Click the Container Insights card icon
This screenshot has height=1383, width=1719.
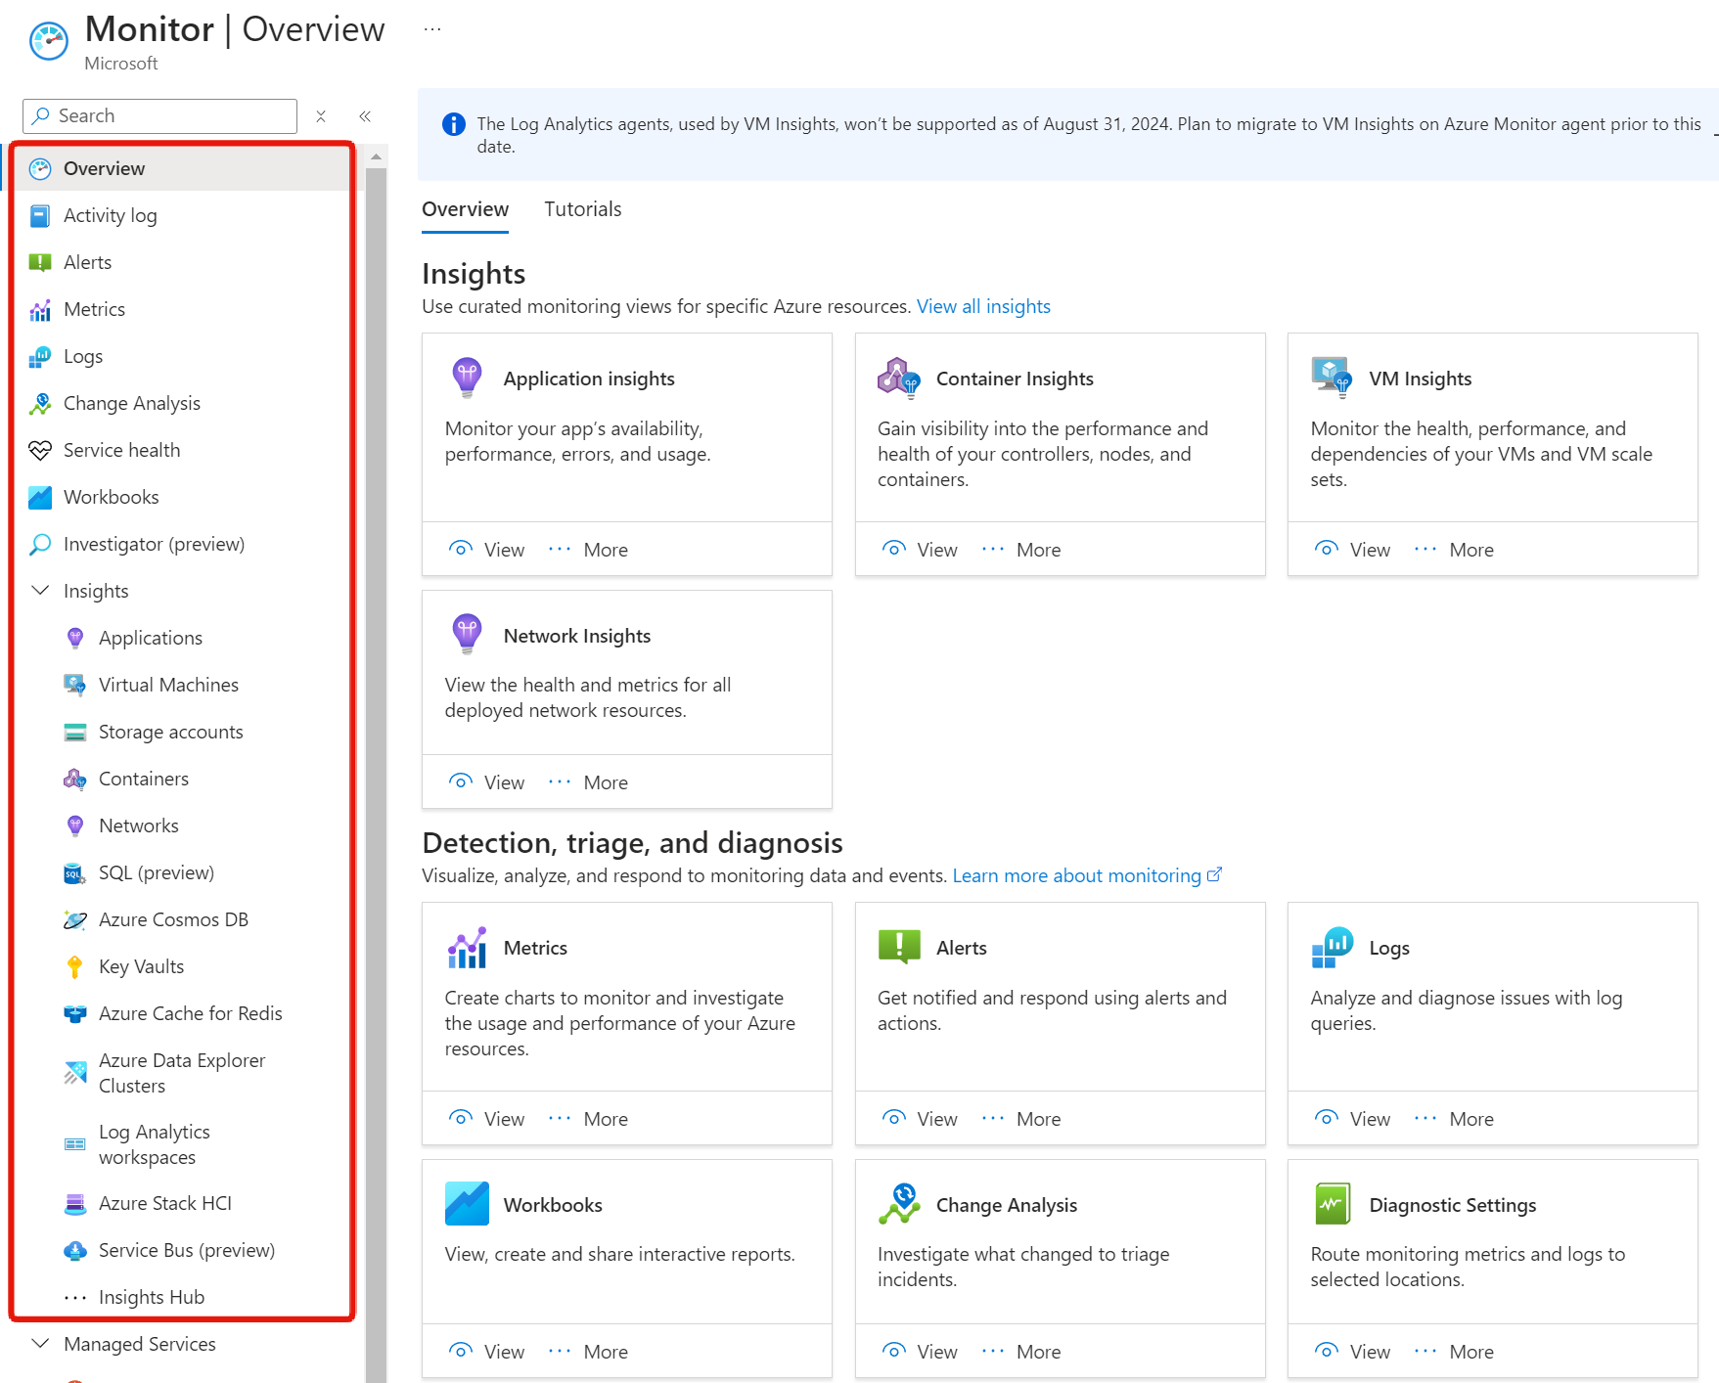pyautogui.click(x=899, y=377)
